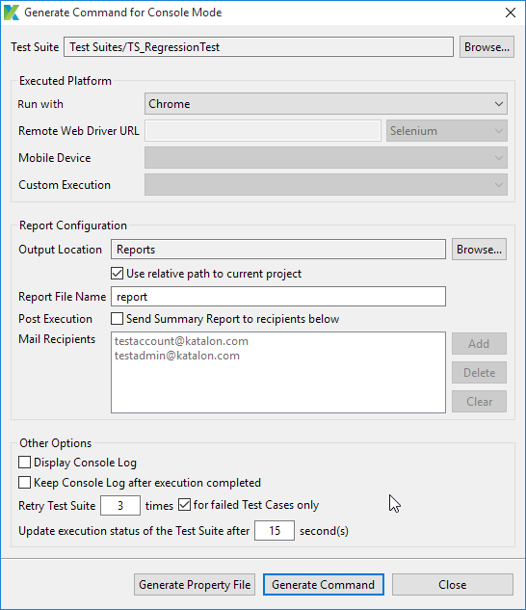The height and width of the screenshot is (610, 526).
Task: Expand the Selenium driver type dropdown
Action: [447, 131]
